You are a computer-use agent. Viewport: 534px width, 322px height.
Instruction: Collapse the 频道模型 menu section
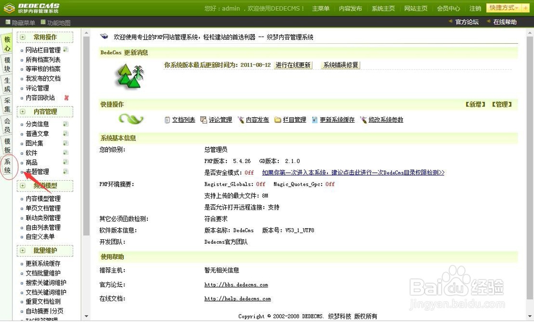(22, 186)
